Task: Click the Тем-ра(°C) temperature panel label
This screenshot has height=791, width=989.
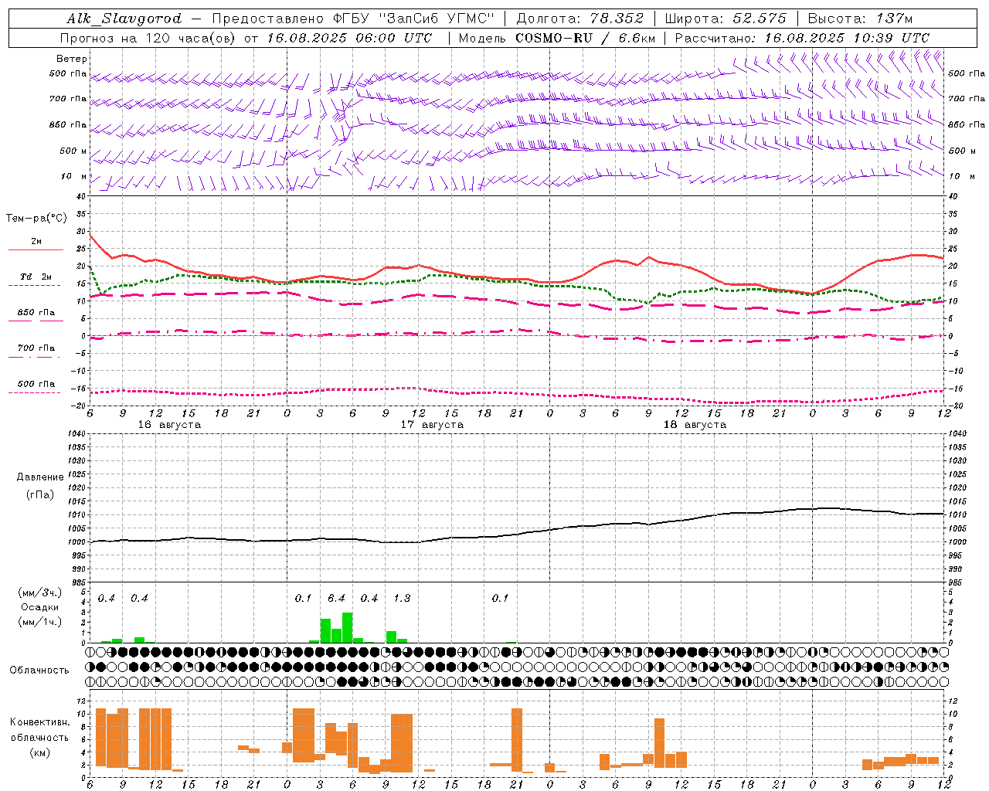Action: click(36, 219)
